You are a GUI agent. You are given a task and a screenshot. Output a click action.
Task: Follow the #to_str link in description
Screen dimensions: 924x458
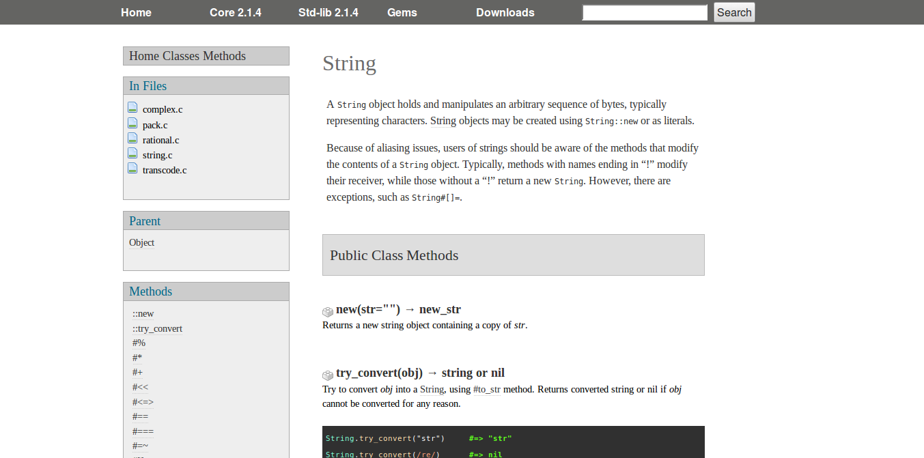point(486,390)
